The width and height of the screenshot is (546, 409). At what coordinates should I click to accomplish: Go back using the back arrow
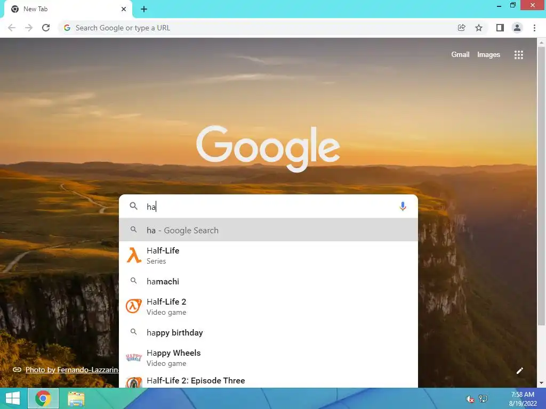(12, 28)
